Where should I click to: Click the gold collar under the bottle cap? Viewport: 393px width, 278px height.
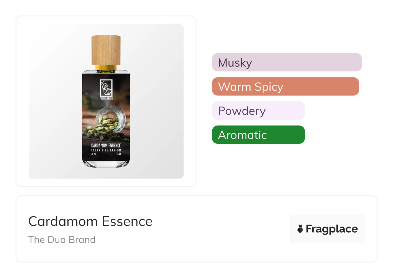106,68
